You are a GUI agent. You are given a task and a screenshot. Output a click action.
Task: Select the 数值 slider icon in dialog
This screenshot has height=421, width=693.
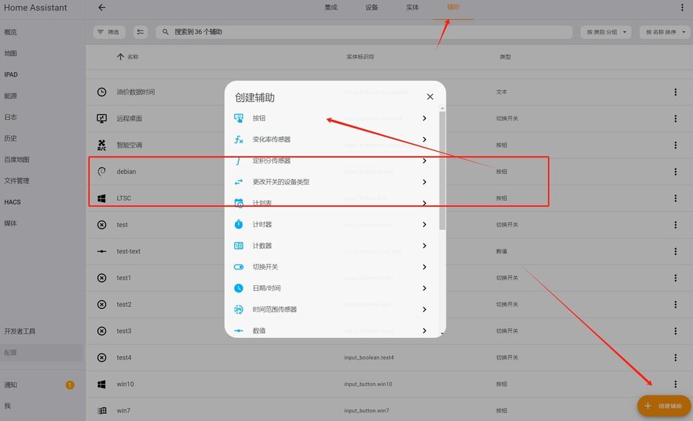pos(238,330)
